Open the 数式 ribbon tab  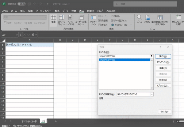(x=57, y=11)
